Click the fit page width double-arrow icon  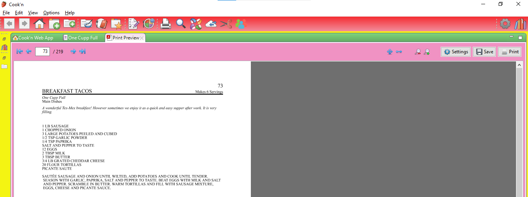coord(399,52)
